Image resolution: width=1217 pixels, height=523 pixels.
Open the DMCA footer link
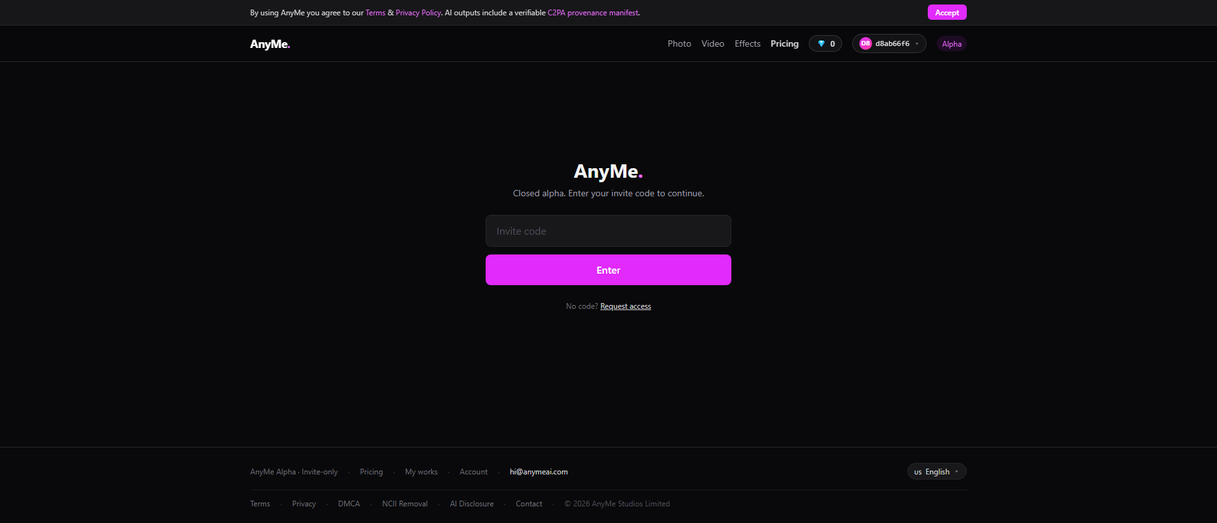coord(349,504)
